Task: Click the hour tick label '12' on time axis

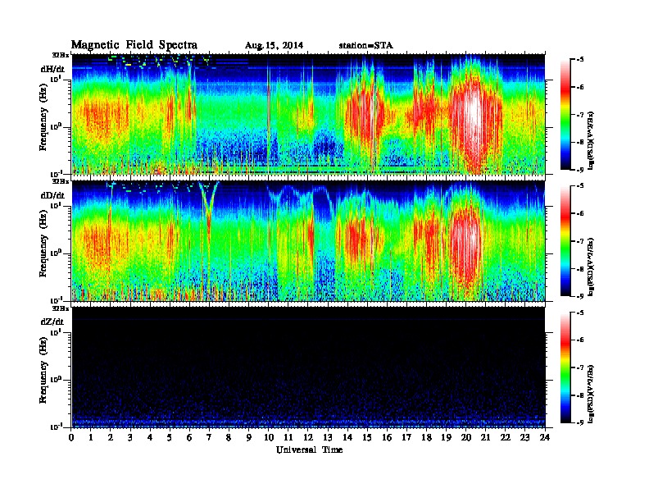Action: pyautogui.click(x=308, y=438)
